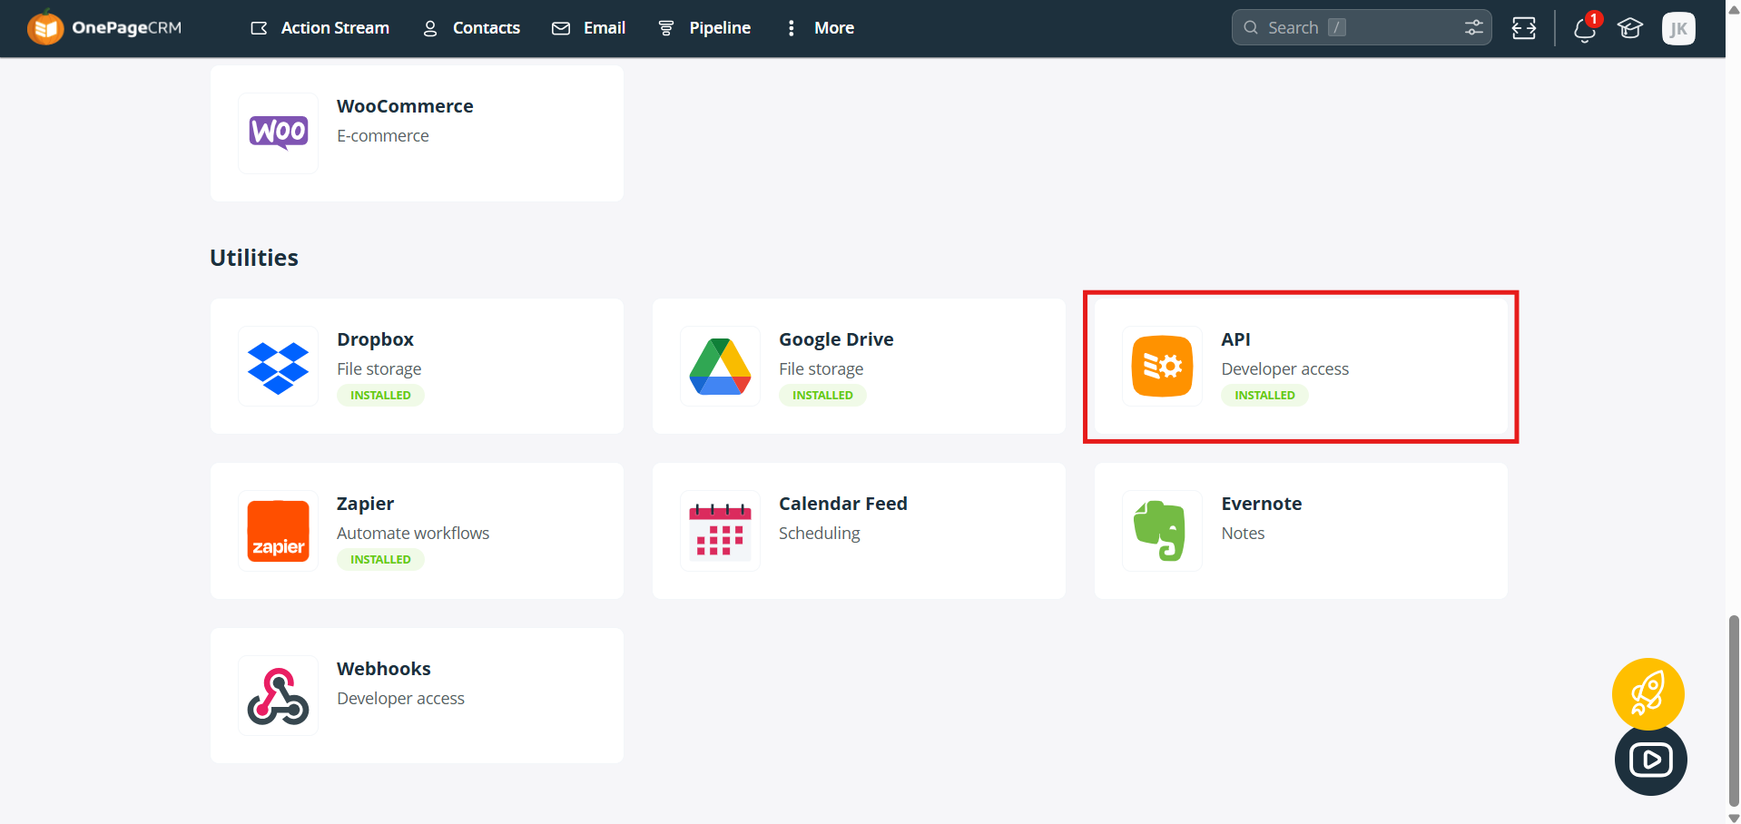Screen dimensions: 1741x824
Task: Open the Evernote integration card
Action: click(1301, 531)
